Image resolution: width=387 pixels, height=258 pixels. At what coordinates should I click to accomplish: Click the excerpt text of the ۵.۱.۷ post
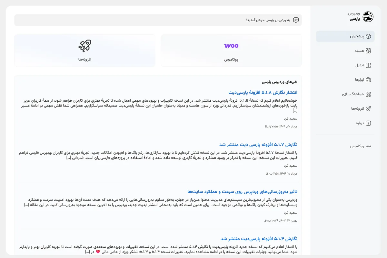[x=158, y=155]
